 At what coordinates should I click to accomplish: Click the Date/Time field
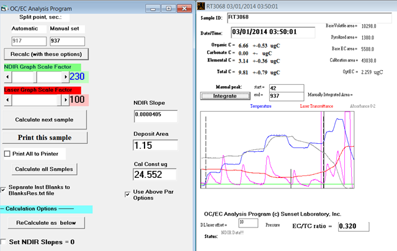pos(273,32)
